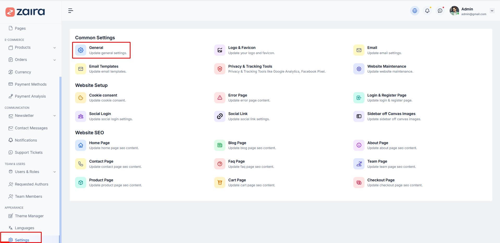Open the Email Templates settings link
The width and height of the screenshot is (500, 243).
[103, 66]
